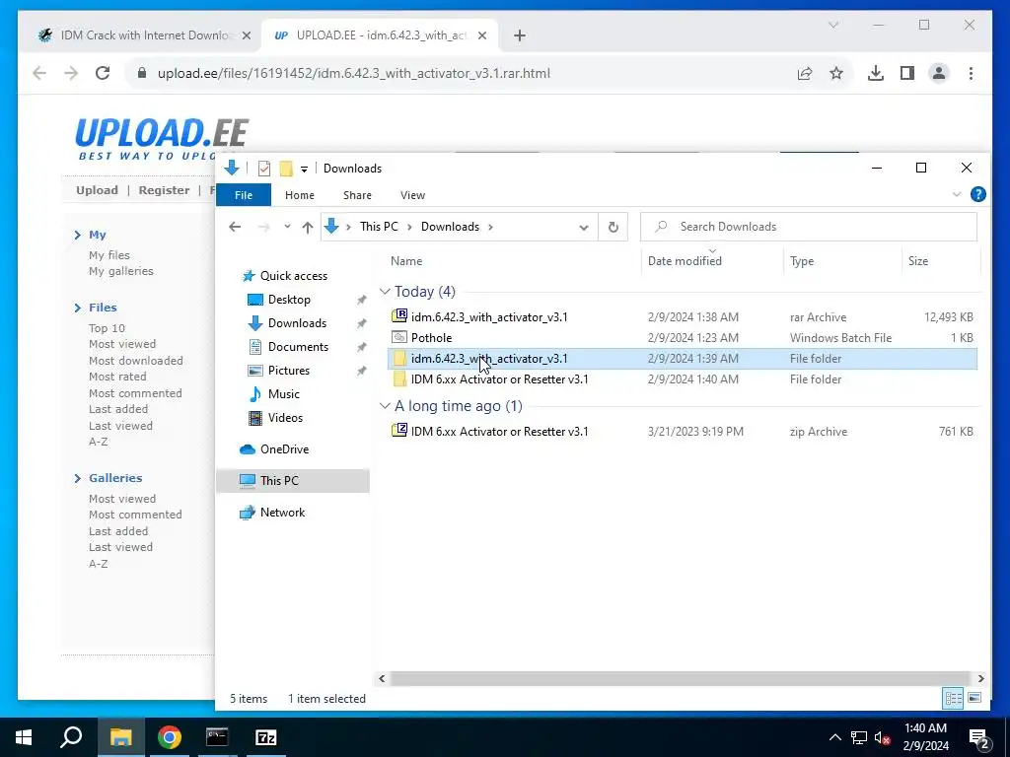Open the address bar history dropdown
The height and width of the screenshot is (757, 1010).
pyautogui.click(x=584, y=228)
